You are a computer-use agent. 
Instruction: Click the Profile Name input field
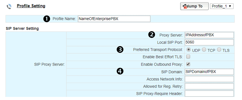(114, 19)
